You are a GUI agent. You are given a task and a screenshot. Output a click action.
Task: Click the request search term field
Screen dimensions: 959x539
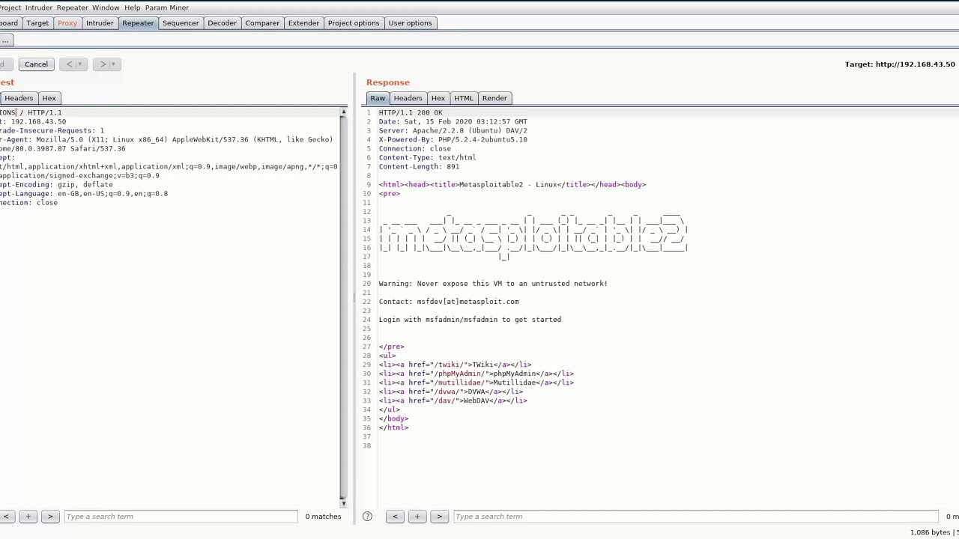(x=181, y=517)
